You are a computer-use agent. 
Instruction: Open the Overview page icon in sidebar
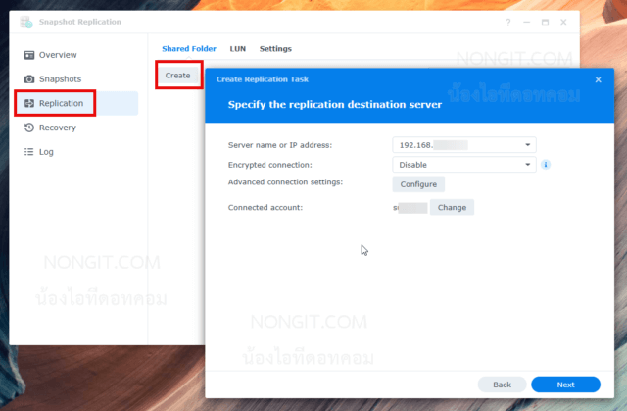29,55
